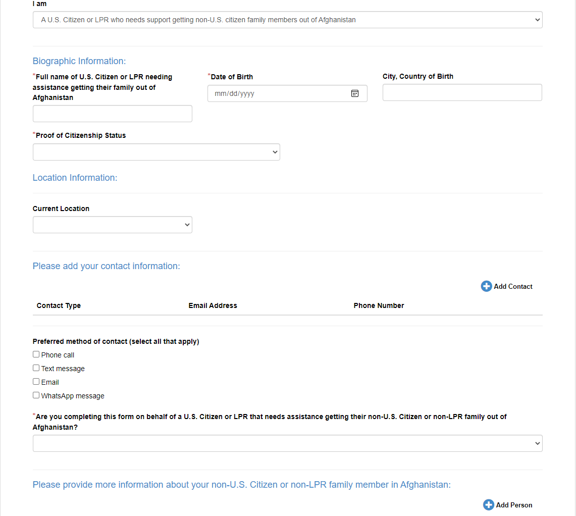This screenshot has height=516, width=576.
Task: Open the Date of Birth calendar picker
Action: click(x=355, y=93)
